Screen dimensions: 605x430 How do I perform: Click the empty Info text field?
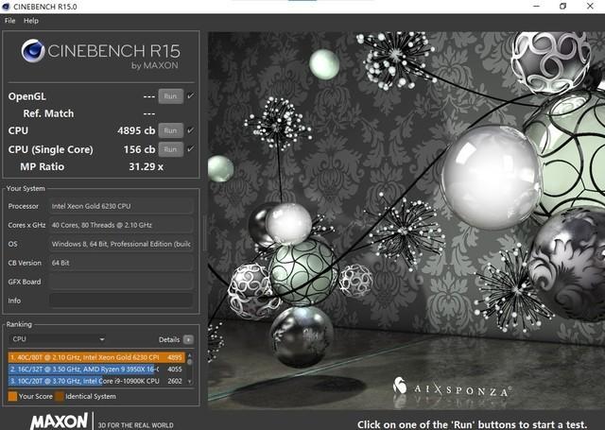[x=121, y=301]
